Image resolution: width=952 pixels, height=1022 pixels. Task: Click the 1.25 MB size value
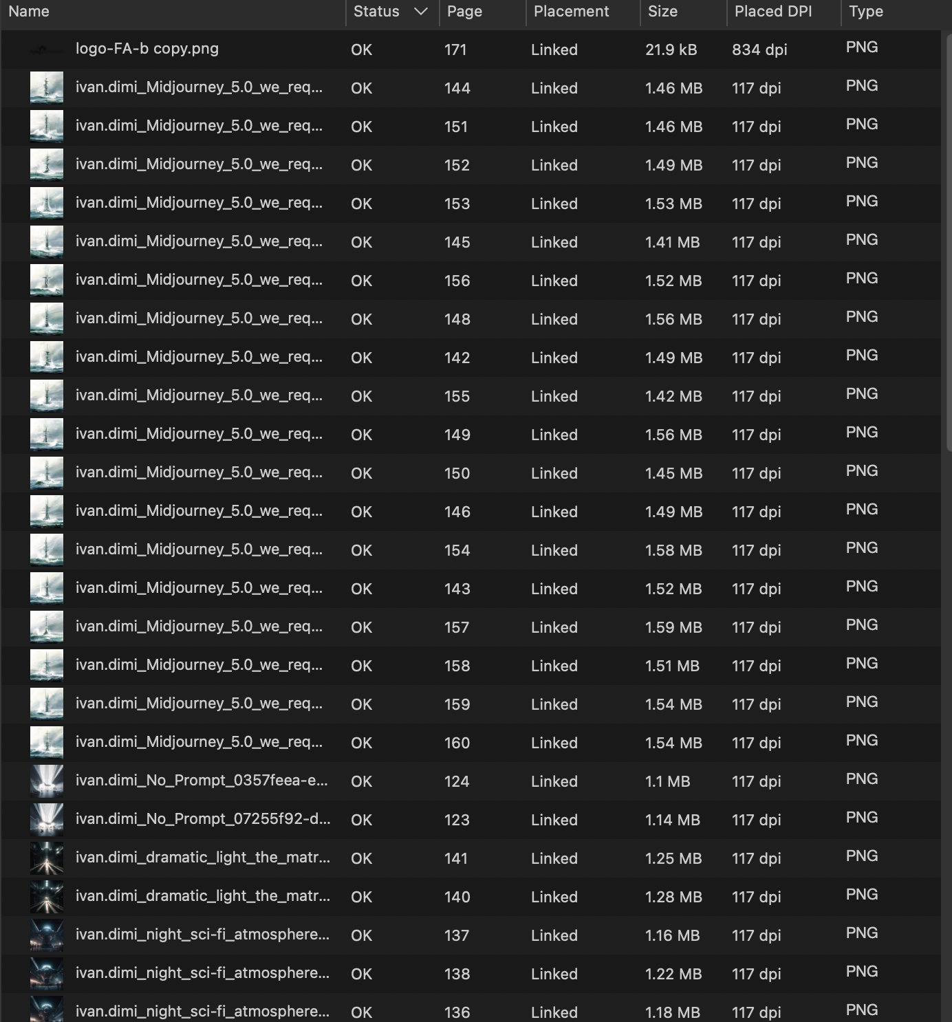(673, 858)
